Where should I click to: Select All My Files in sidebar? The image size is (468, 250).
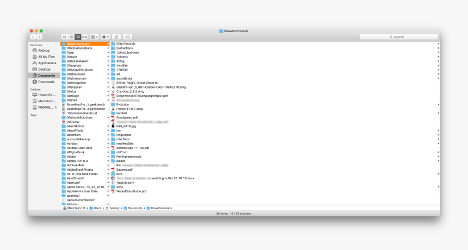[x=44, y=57]
